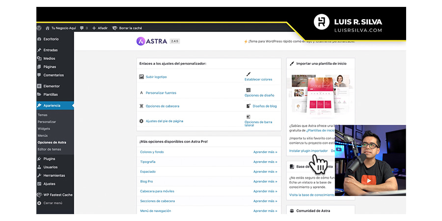Click the Escritorio dashboard icon
Image resolution: width=442 pixels, height=221 pixels.
point(39,39)
